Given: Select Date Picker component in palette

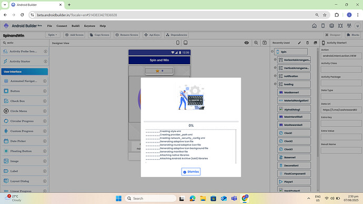Looking at the screenshot, I should click(25, 141).
